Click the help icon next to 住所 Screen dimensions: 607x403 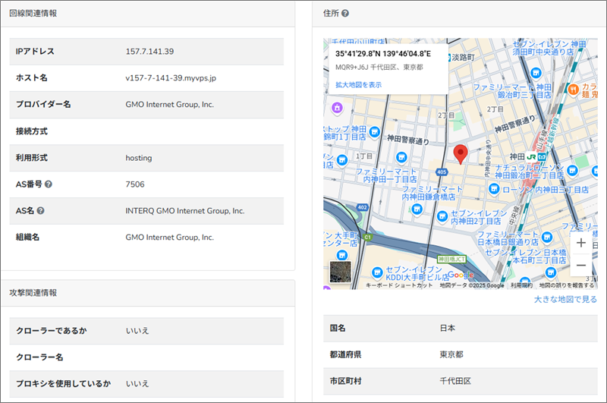tap(345, 13)
